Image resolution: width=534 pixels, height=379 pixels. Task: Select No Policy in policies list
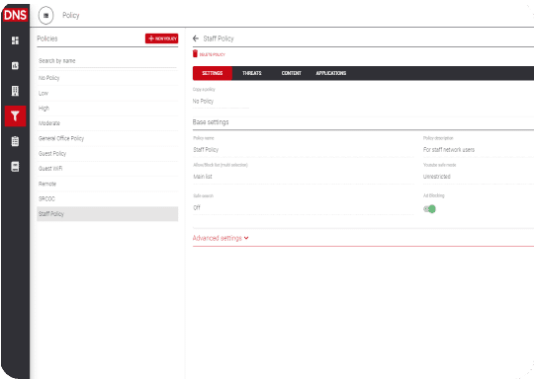108,78
